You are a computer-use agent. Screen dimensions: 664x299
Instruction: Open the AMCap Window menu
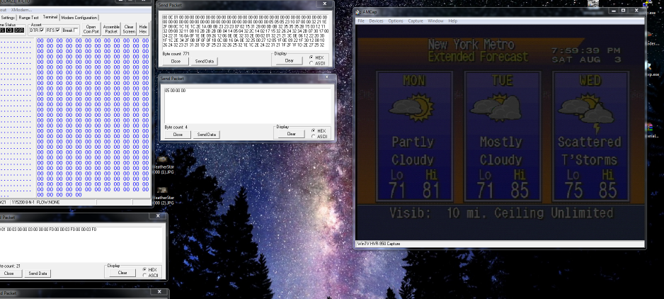(x=435, y=21)
